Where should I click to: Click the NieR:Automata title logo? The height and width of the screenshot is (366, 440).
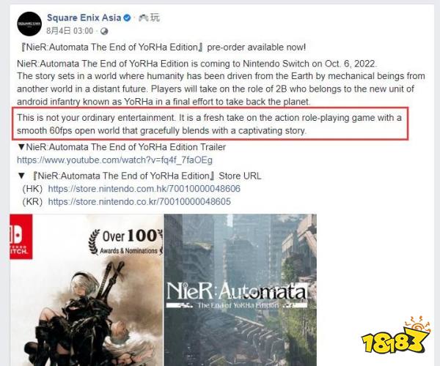click(236, 295)
